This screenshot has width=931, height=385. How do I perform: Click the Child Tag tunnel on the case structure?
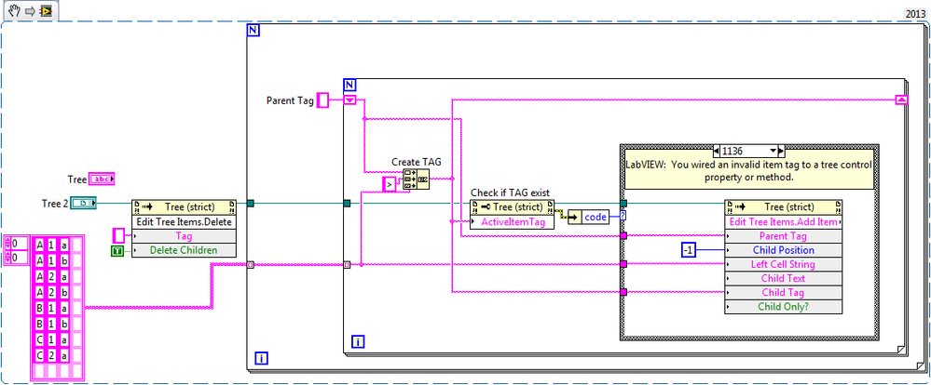(x=623, y=292)
